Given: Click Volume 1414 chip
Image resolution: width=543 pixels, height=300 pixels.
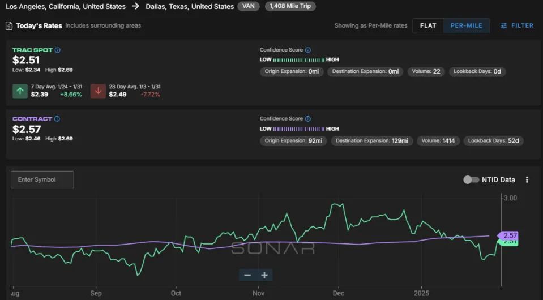Looking at the screenshot, I should 438,141.
